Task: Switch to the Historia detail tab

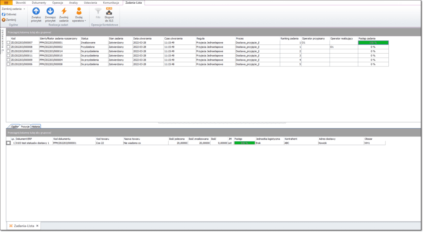Action: click(36, 127)
